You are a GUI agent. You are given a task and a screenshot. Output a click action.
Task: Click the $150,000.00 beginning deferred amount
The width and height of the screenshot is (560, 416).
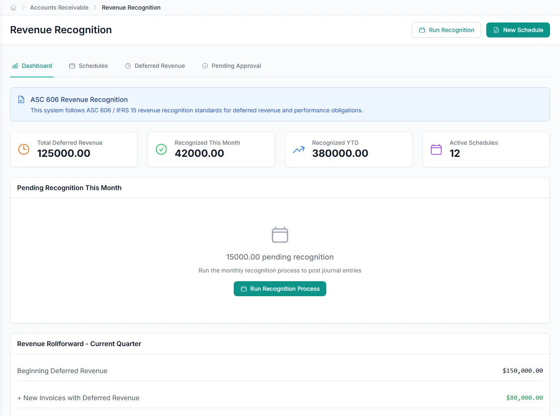coord(522,371)
